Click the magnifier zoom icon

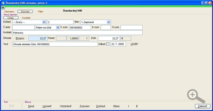tap(196, 96)
